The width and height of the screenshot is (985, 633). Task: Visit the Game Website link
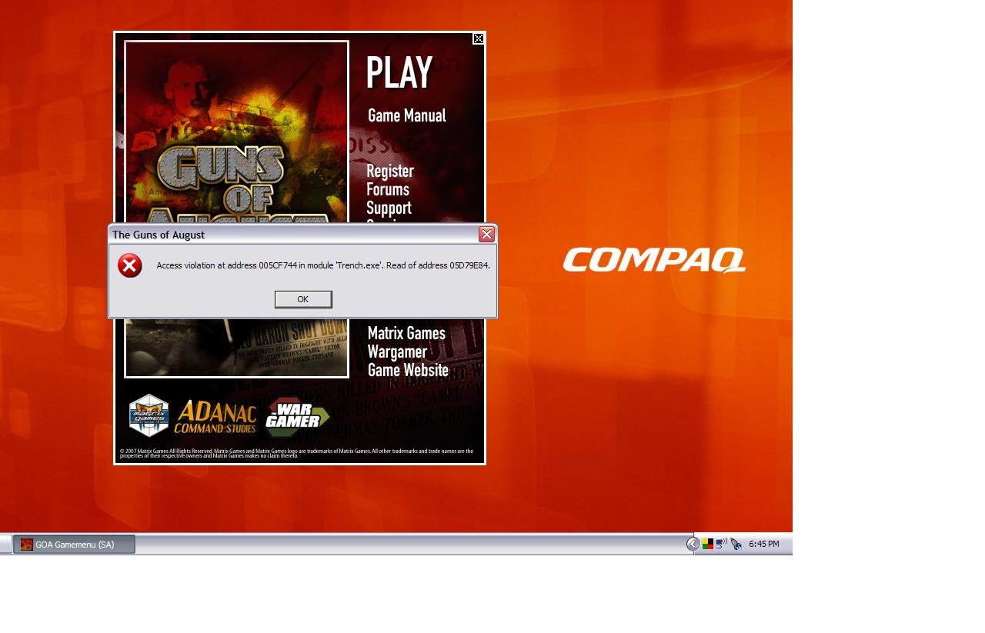point(408,370)
